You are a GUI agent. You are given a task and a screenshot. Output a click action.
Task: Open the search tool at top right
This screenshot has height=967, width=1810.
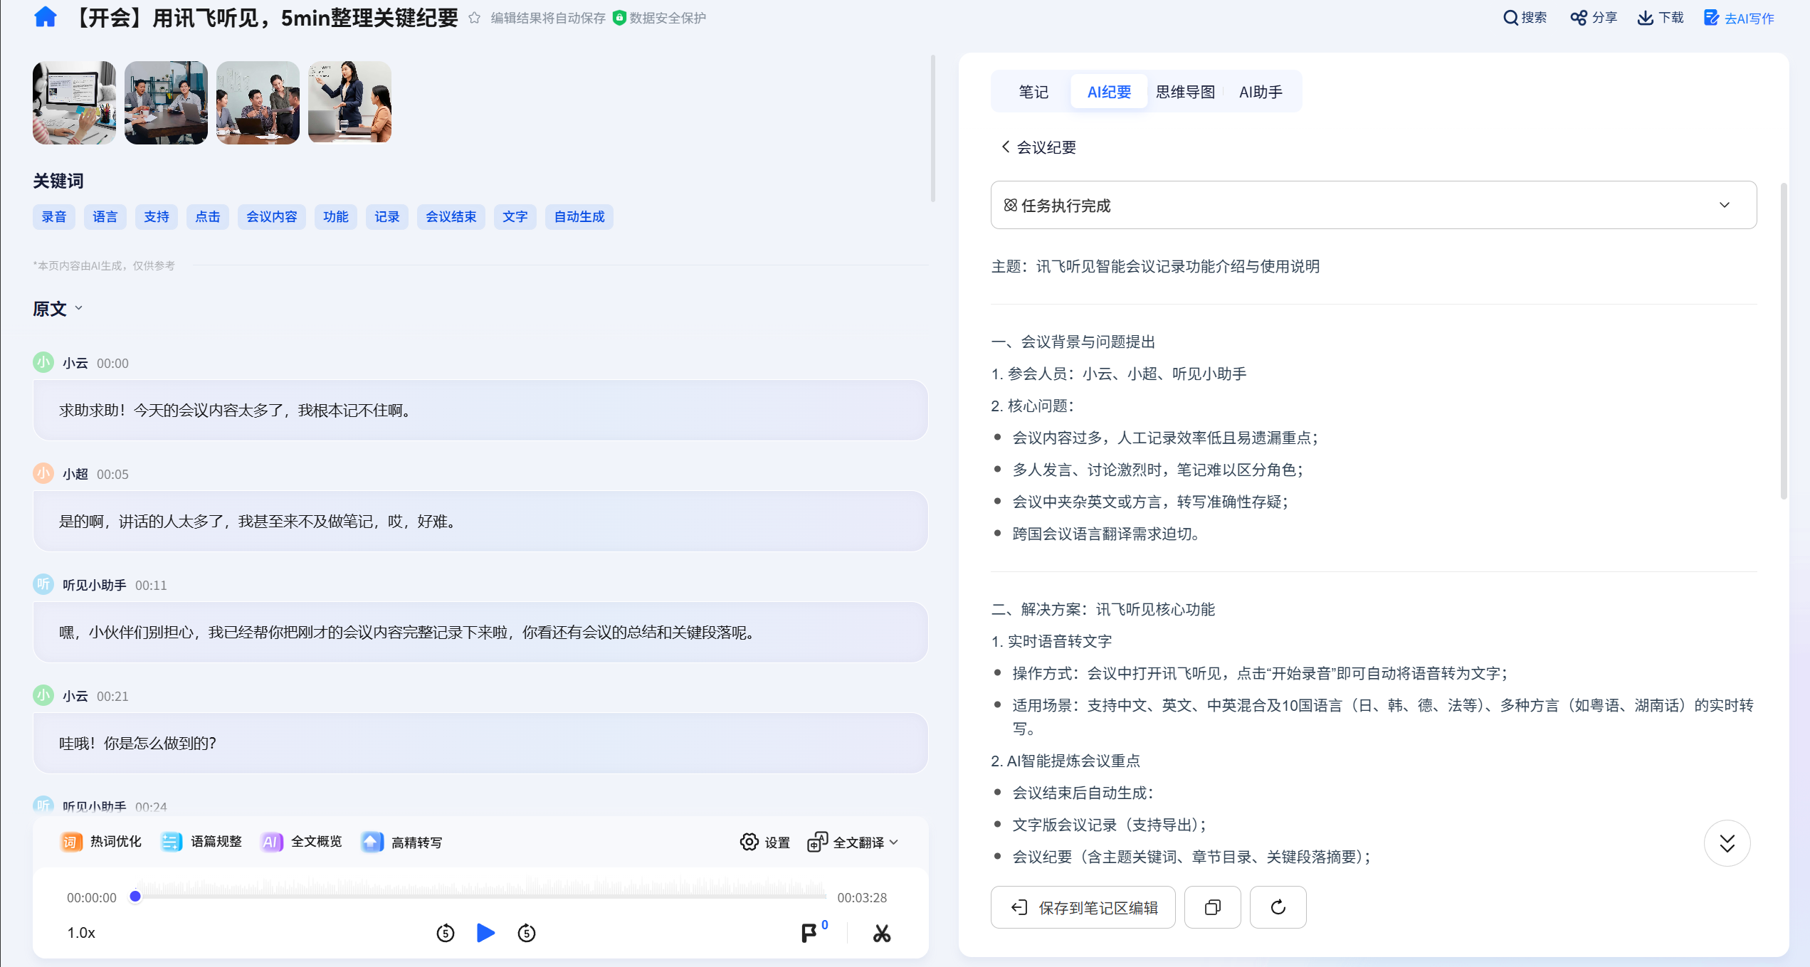1525,18
